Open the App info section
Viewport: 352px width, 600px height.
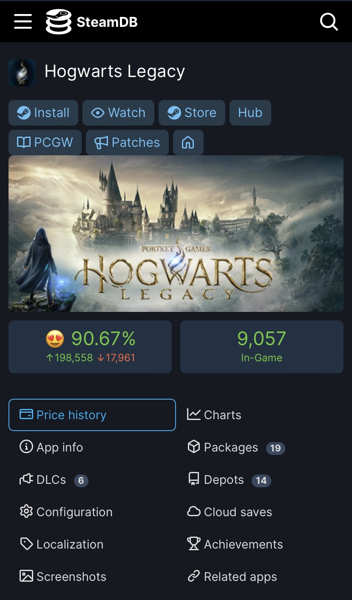point(51,447)
